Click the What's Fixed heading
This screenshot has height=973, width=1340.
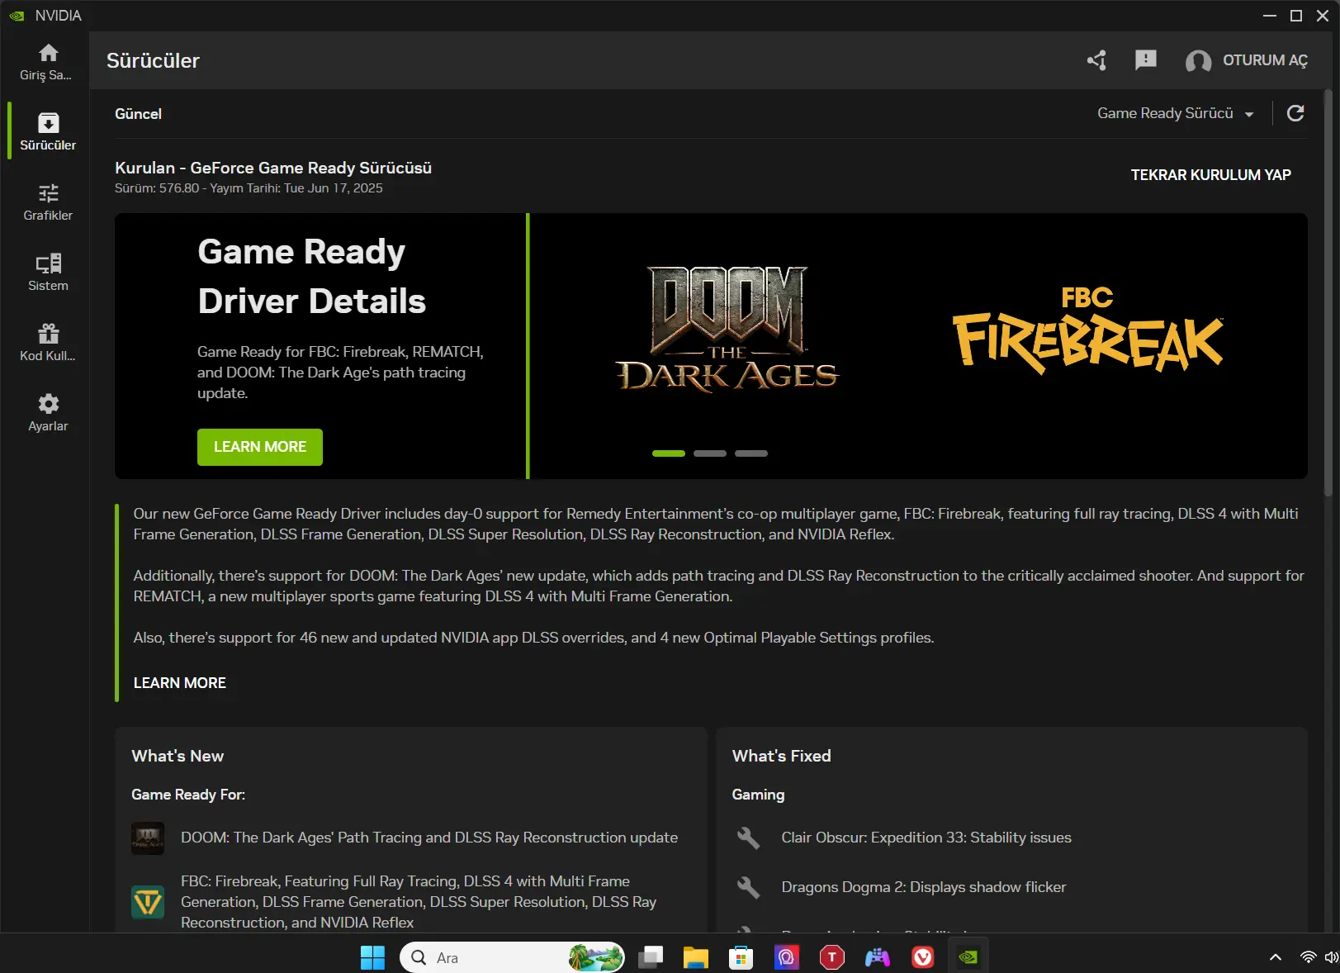(x=781, y=756)
